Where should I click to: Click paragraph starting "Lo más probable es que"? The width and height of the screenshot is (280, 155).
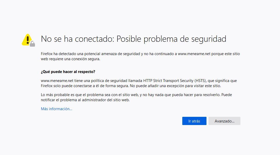click(136, 97)
